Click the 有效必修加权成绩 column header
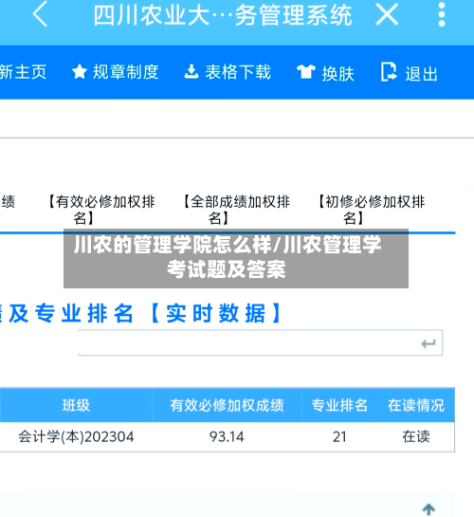Viewport: 474px width, 517px height. pos(227,405)
